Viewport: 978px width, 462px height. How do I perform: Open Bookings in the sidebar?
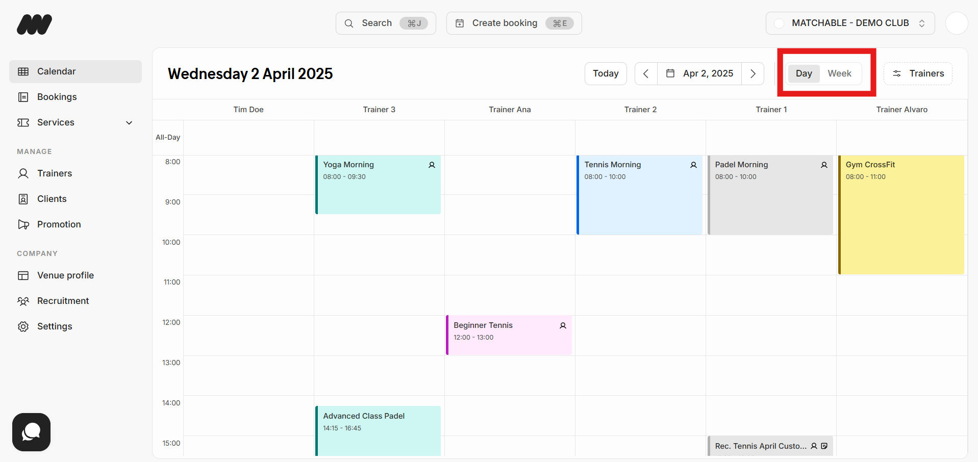[57, 97]
